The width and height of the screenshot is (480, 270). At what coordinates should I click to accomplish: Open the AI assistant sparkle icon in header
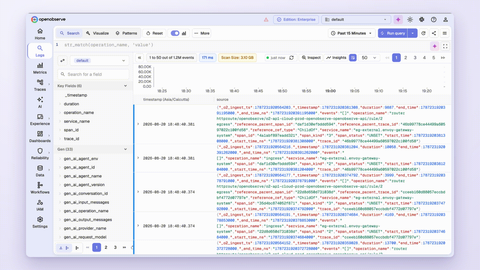(398, 19)
